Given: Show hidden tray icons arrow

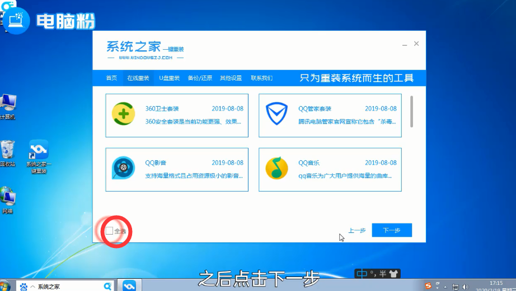Looking at the screenshot, I should 445,287.
